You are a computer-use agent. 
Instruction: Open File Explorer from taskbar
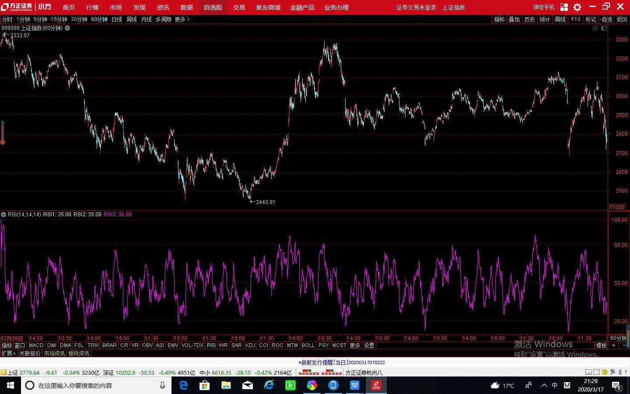coord(226,385)
